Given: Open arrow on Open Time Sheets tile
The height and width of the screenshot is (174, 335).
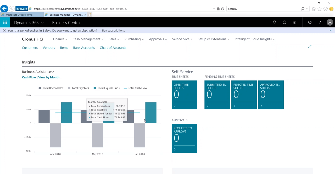Looking at the screenshot, I should 175,106.
